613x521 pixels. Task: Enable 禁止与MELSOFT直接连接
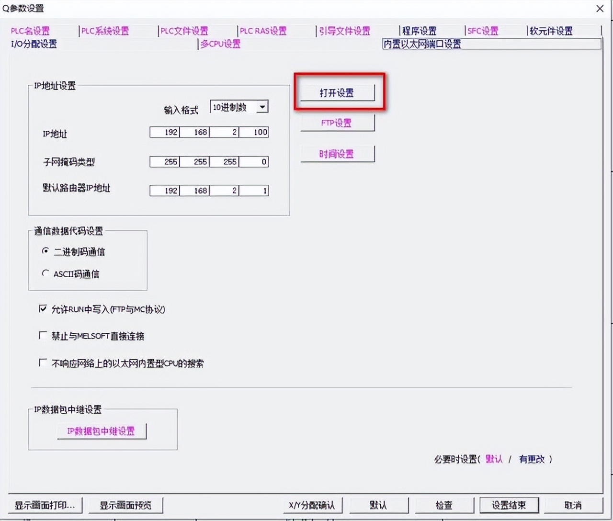coord(43,335)
